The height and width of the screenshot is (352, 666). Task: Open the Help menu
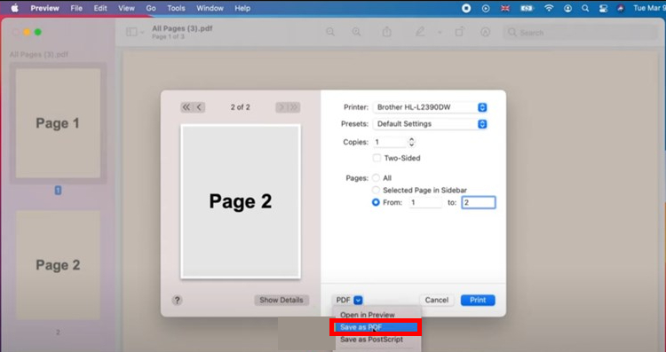(x=242, y=8)
